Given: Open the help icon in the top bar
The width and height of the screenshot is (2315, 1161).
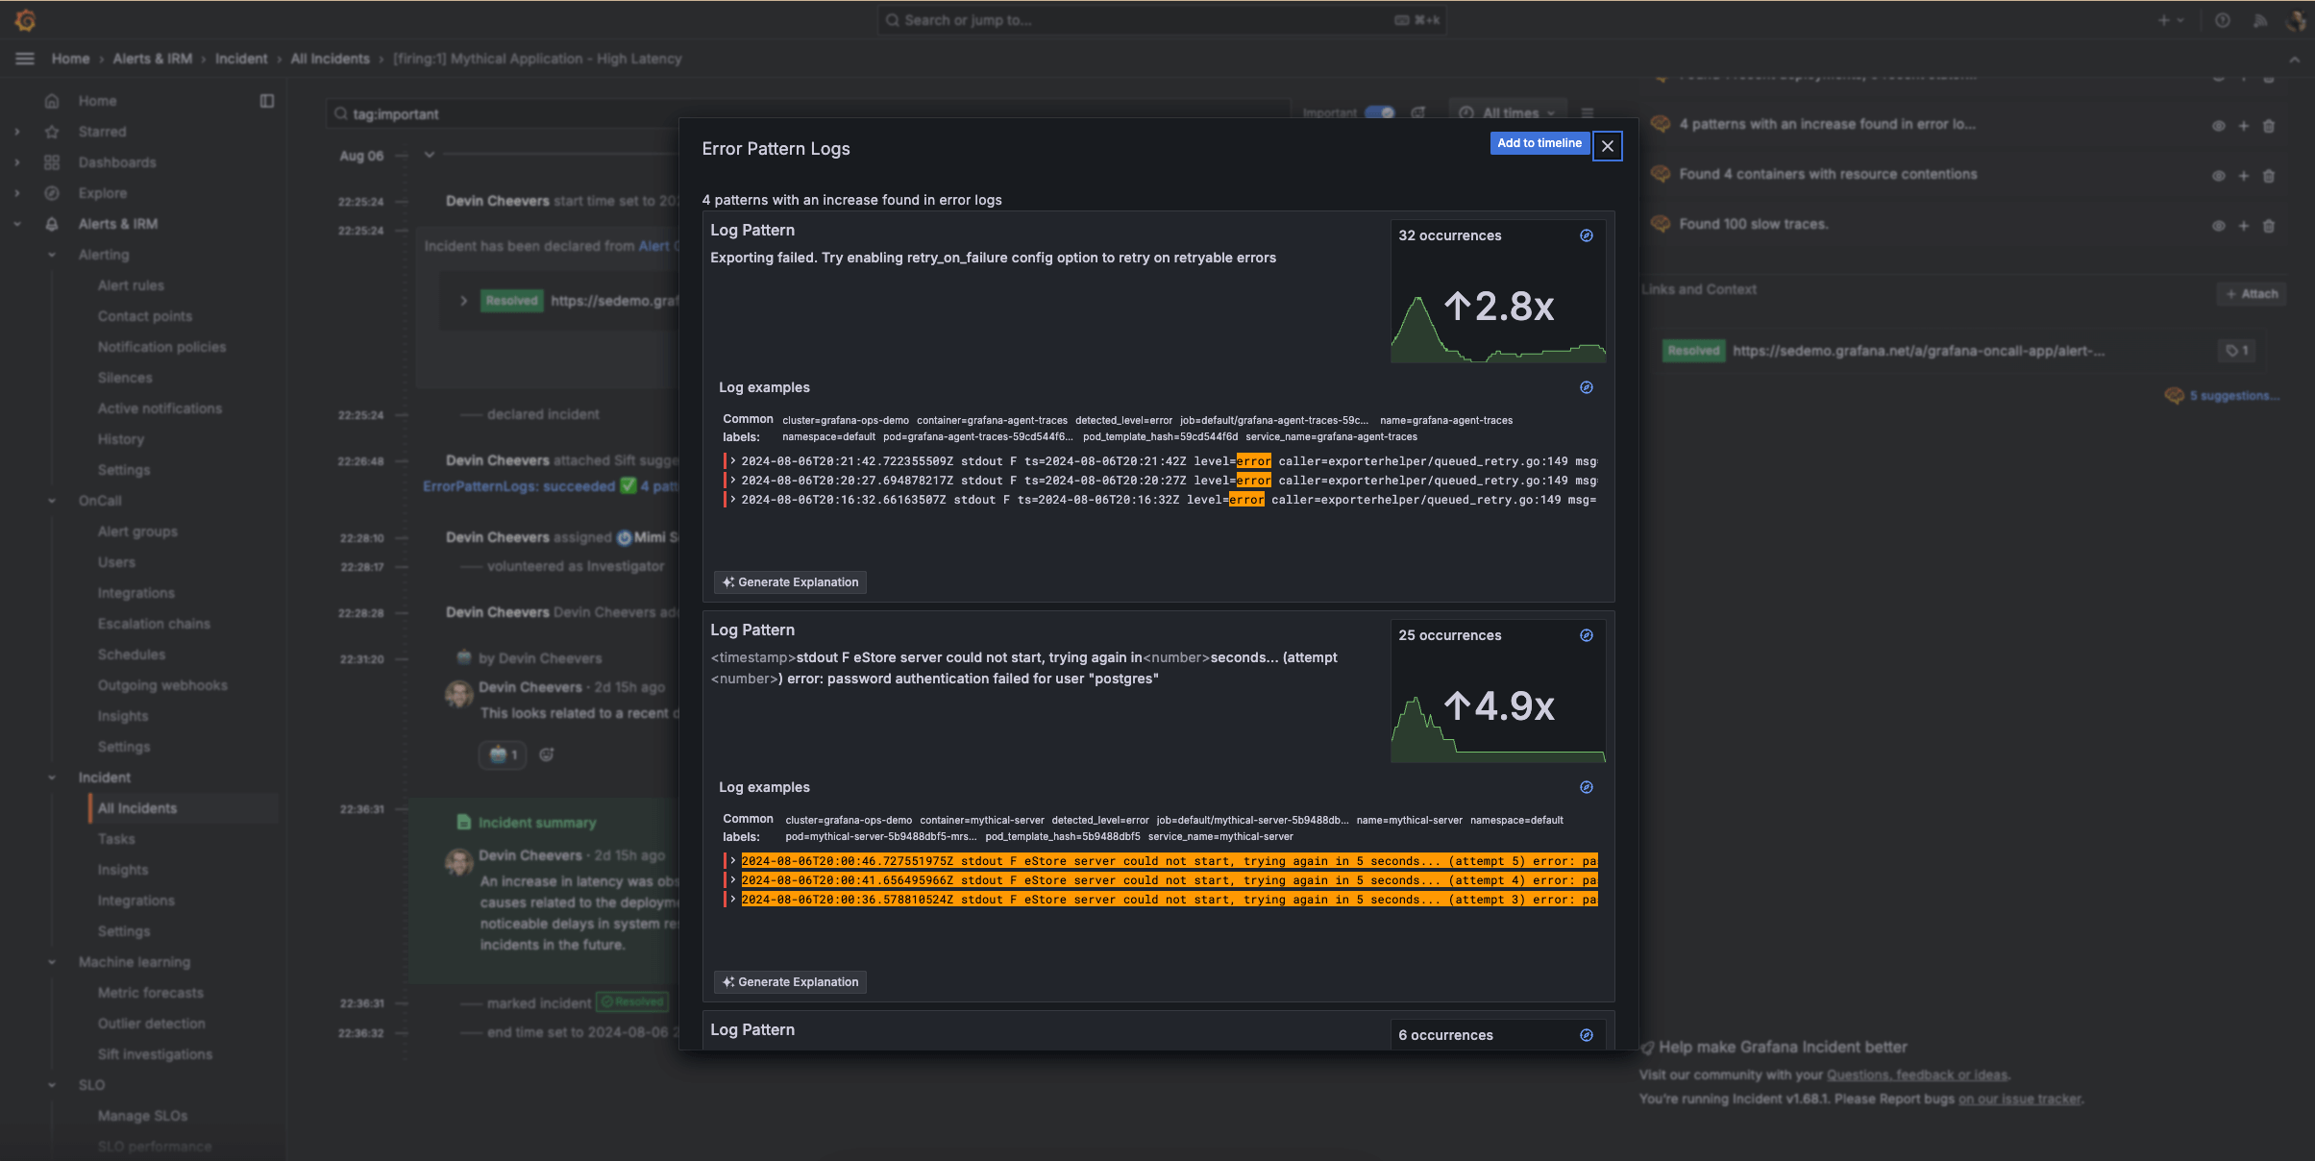Looking at the screenshot, I should point(2222,19).
